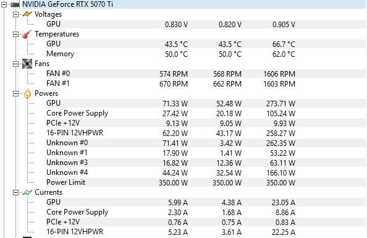The height and width of the screenshot is (238, 367).
Task: Click the 273.71 W GPU power value
Action: click(281, 103)
